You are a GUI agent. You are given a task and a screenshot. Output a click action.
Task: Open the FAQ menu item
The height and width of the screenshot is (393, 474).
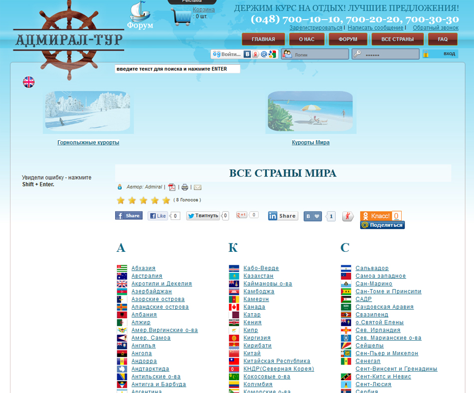tap(443, 39)
